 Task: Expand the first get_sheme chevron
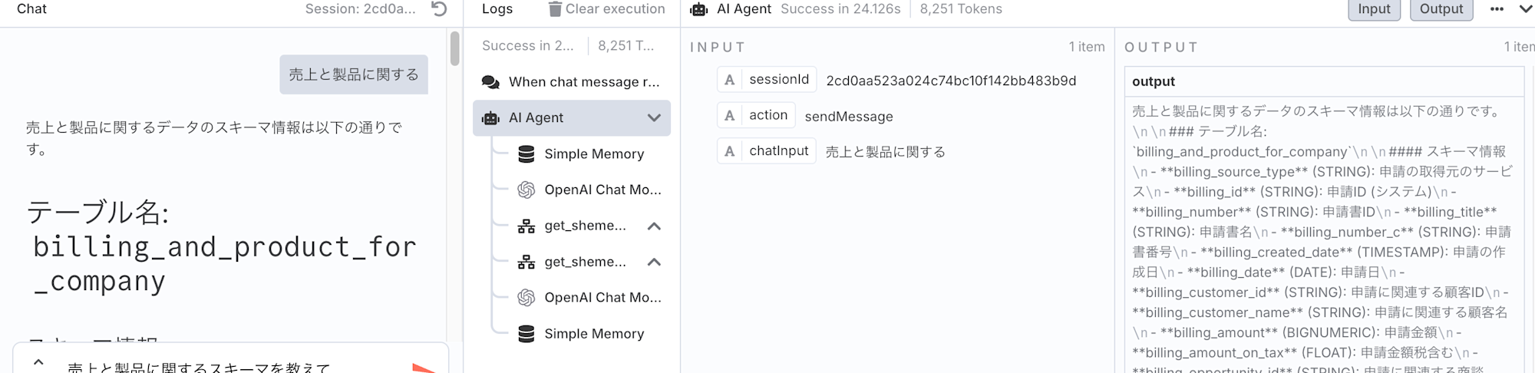coord(654,226)
